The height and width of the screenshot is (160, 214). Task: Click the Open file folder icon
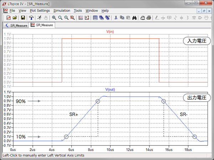tap(15, 17)
